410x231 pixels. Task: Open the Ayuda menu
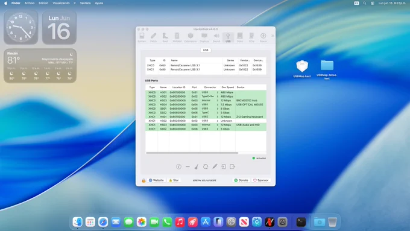tap(99, 3)
